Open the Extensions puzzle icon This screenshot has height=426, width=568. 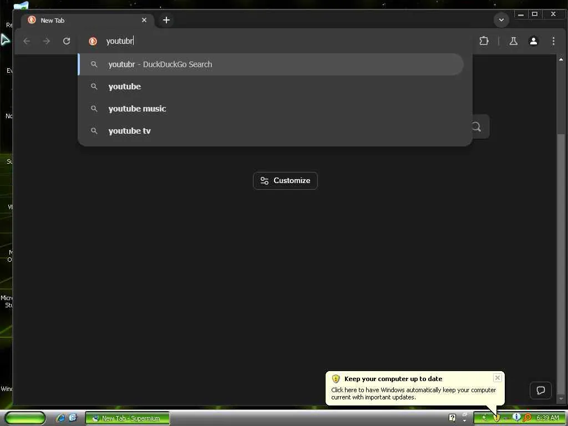tap(484, 41)
